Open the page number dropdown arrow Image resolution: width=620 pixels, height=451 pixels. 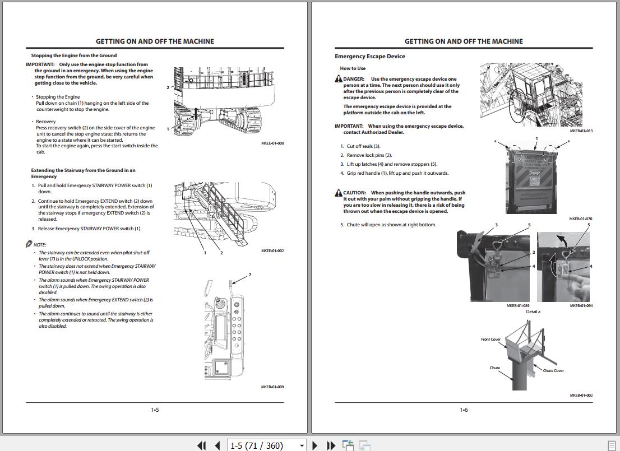(302, 445)
